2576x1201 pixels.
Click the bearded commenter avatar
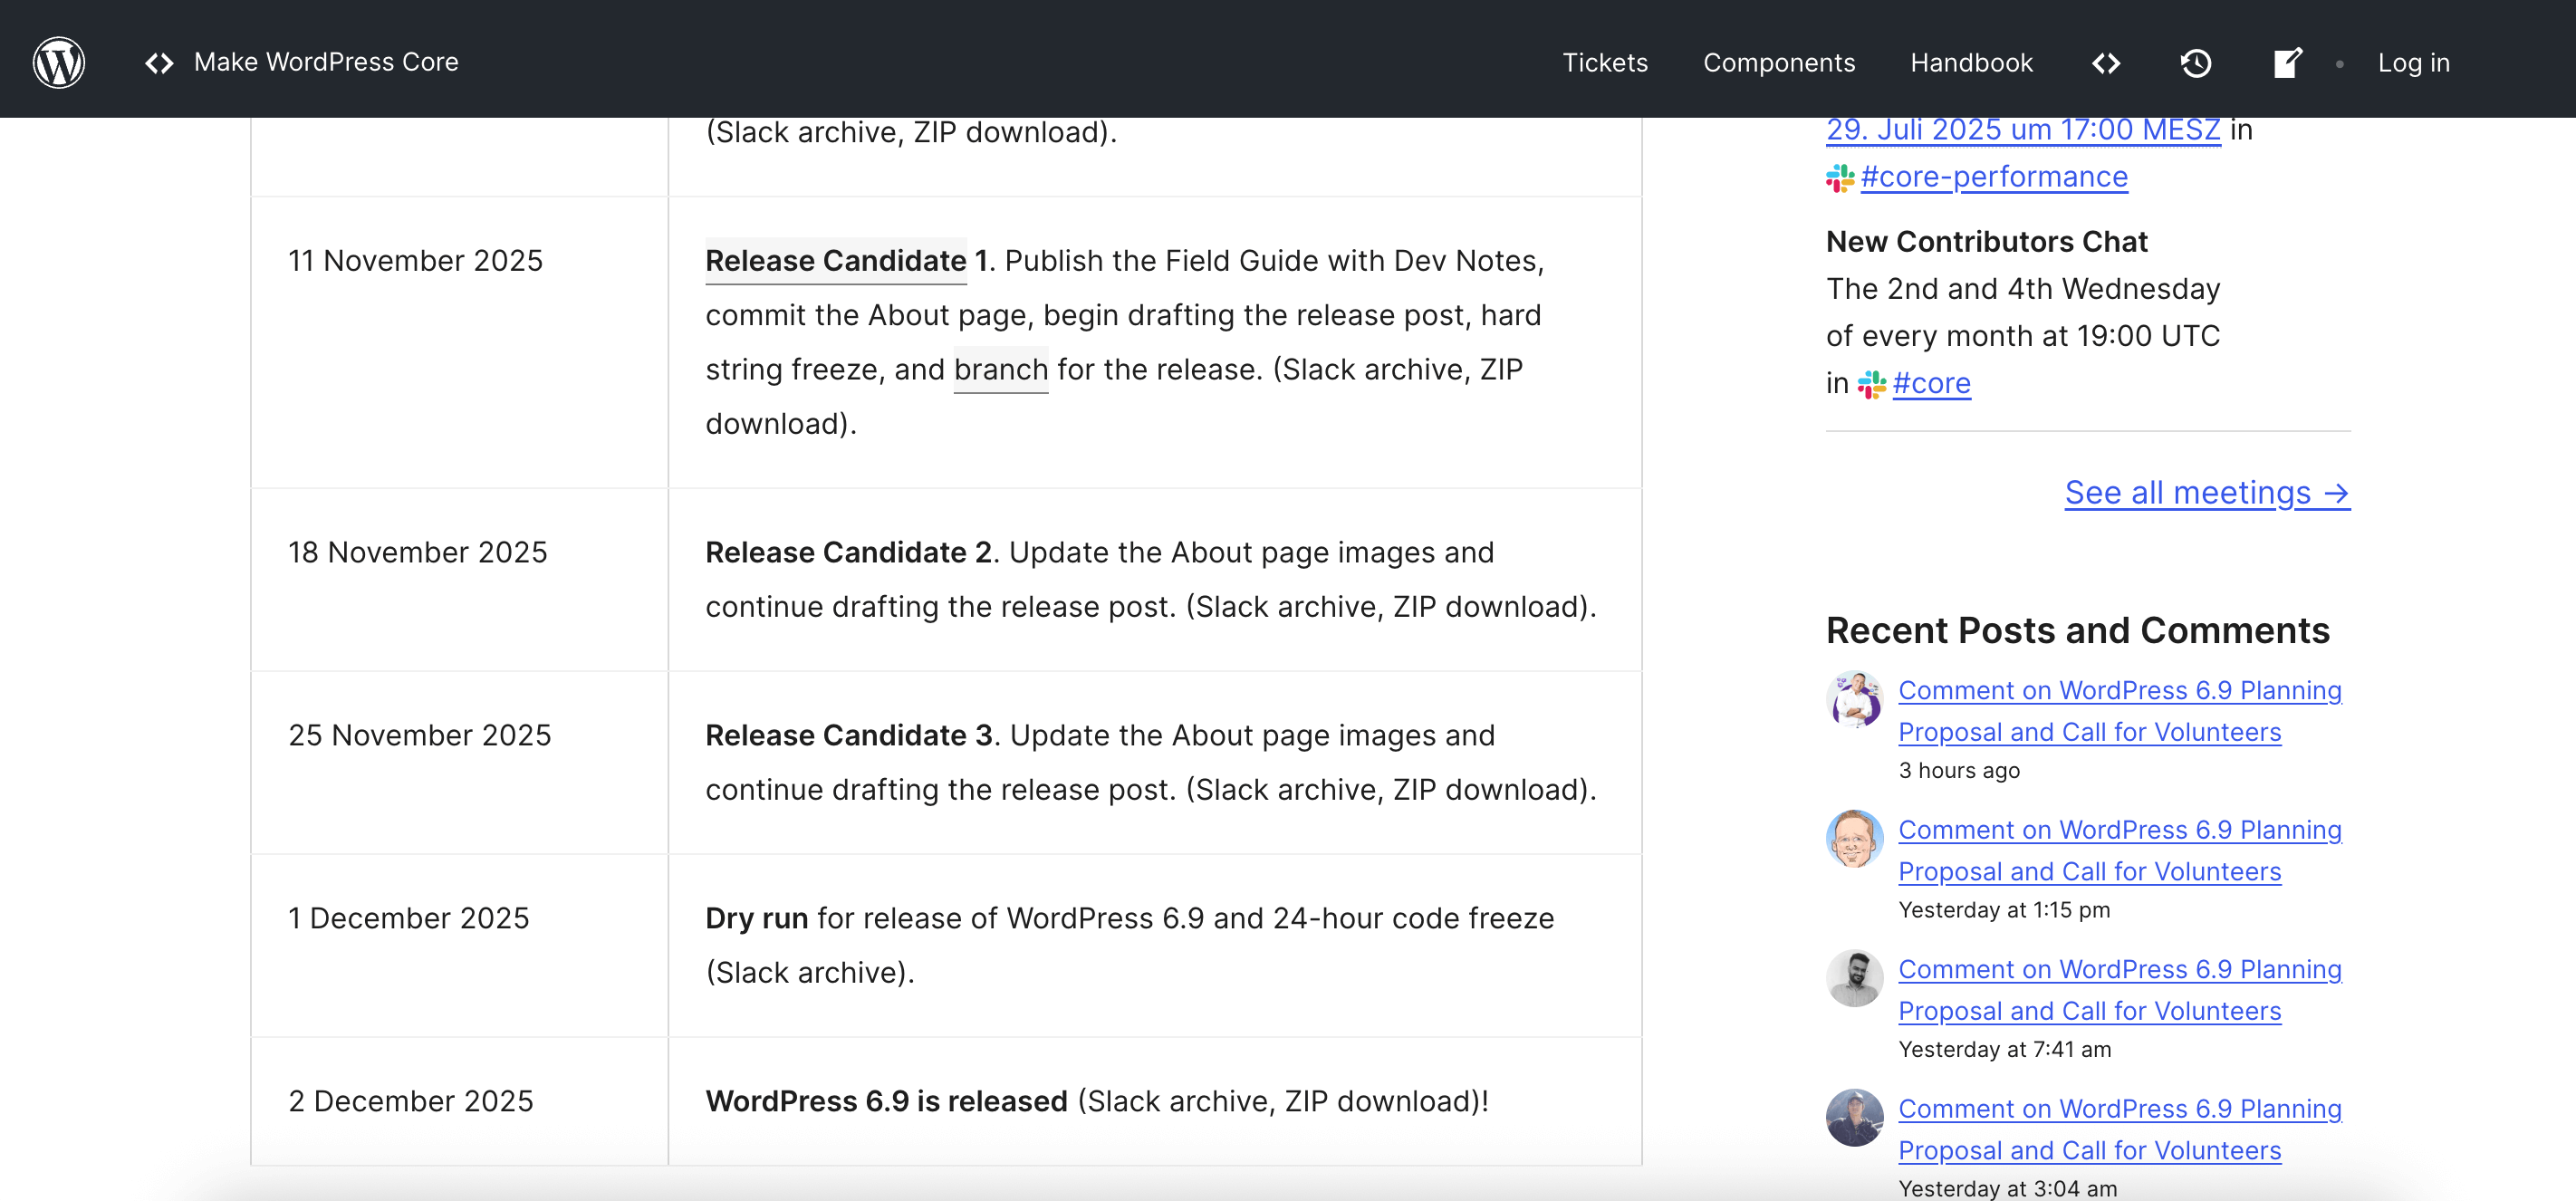coord(1854,977)
